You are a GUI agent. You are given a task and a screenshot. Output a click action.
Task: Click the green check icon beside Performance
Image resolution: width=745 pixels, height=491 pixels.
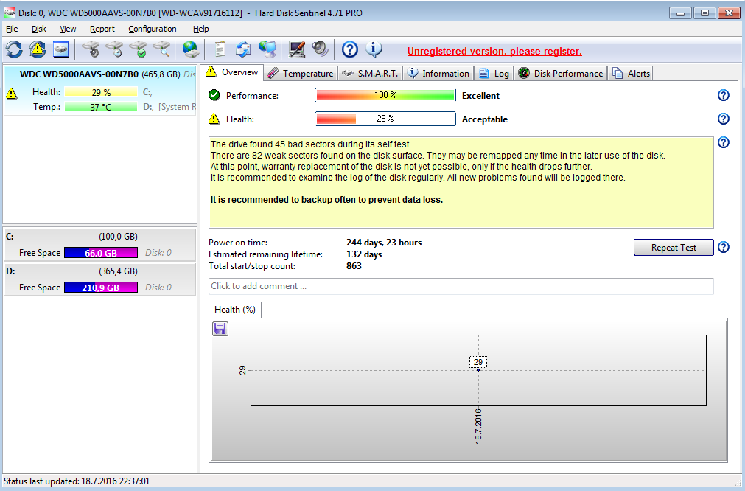click(x=214, y=95)
